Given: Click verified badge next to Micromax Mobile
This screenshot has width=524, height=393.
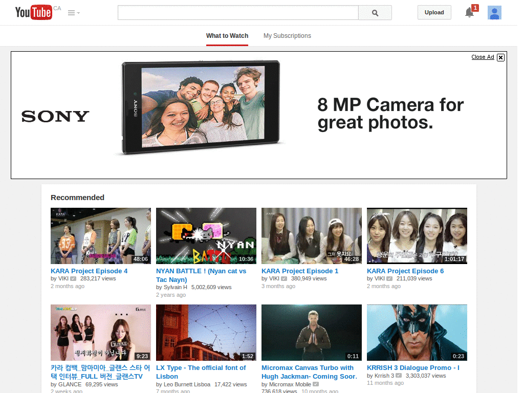Looking at the screenshot, I should point(316,385).
